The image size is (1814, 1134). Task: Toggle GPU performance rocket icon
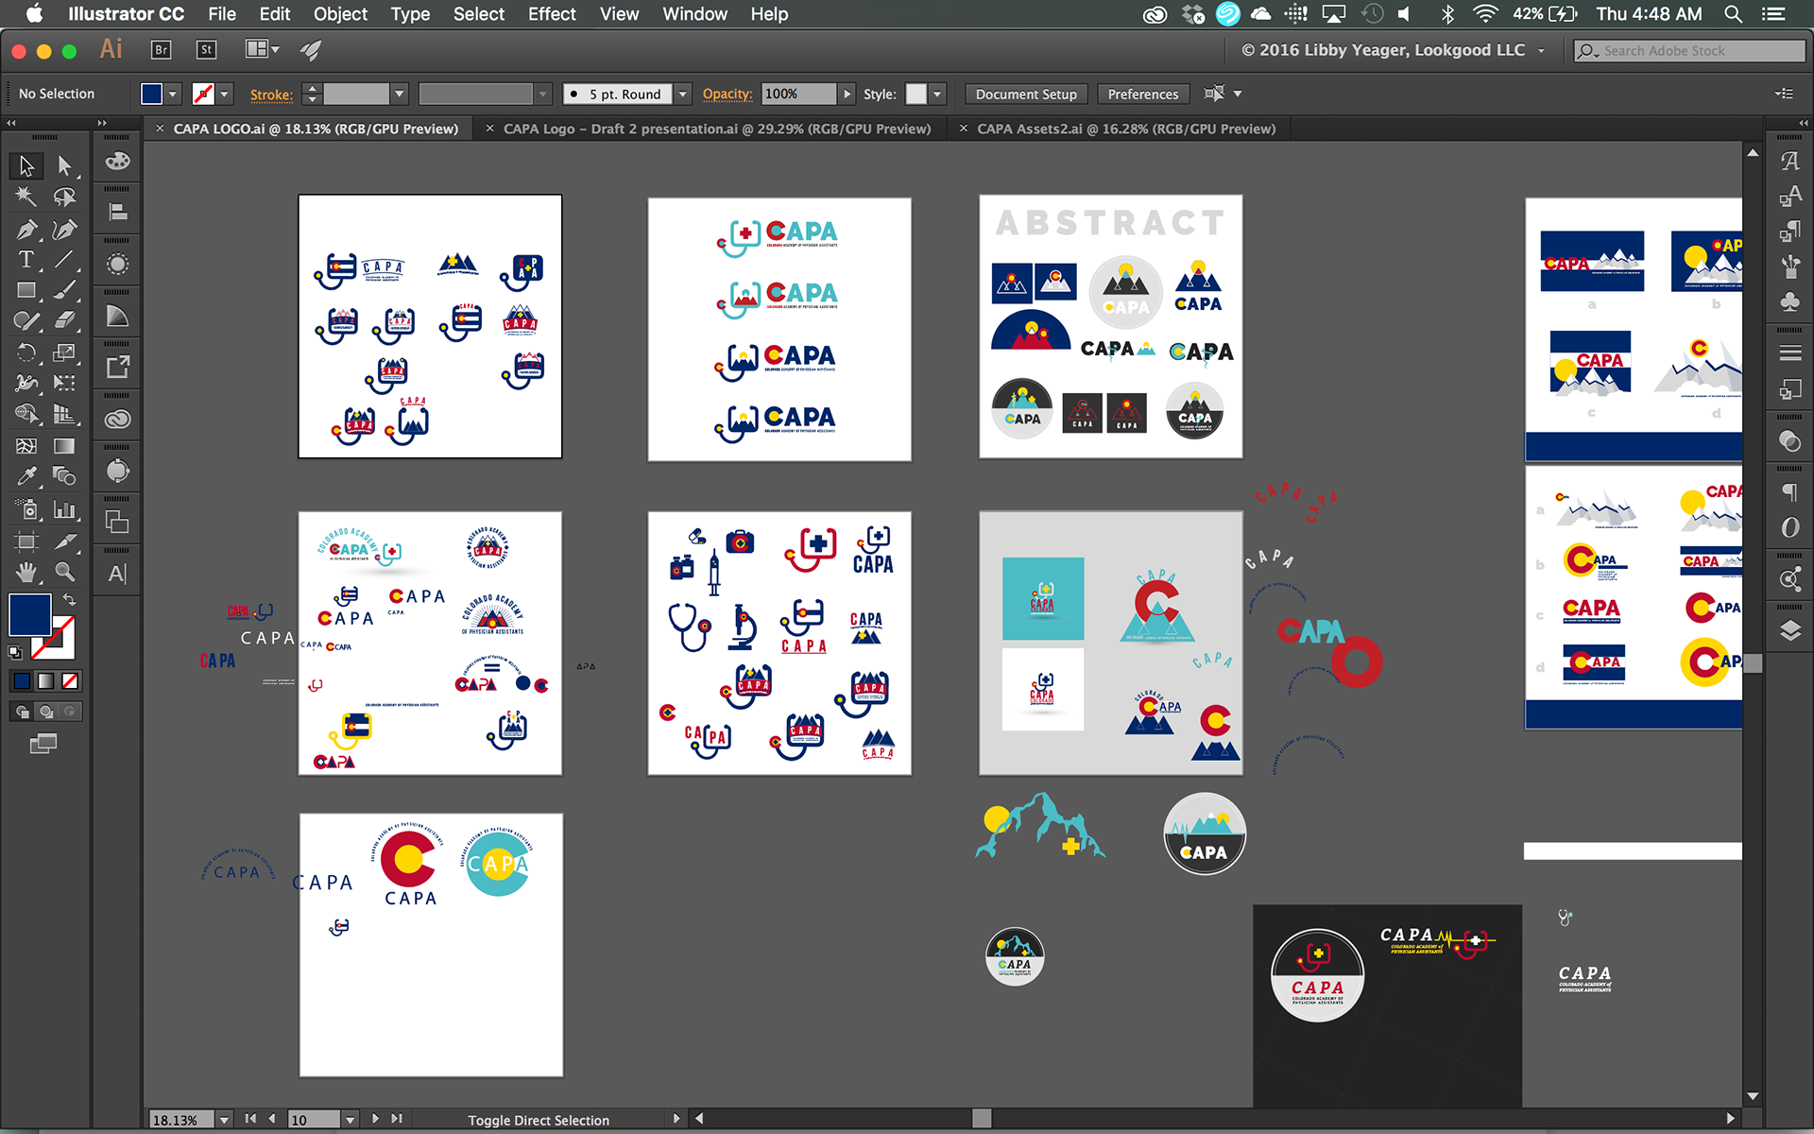[x=311, y=50]
